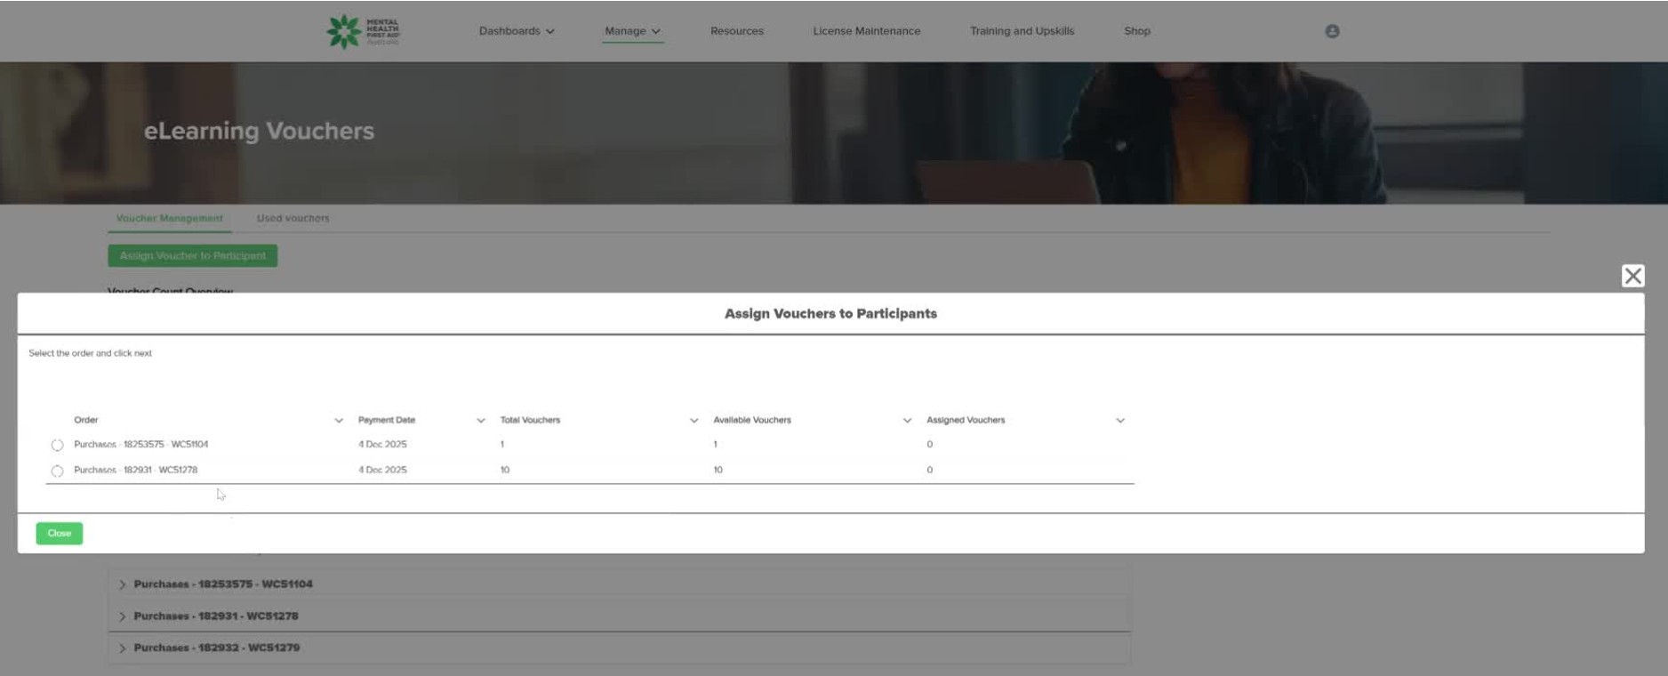
Task: Select order Purchases - 18253575 - WC51104 radio
Action: tap(58, 445)
